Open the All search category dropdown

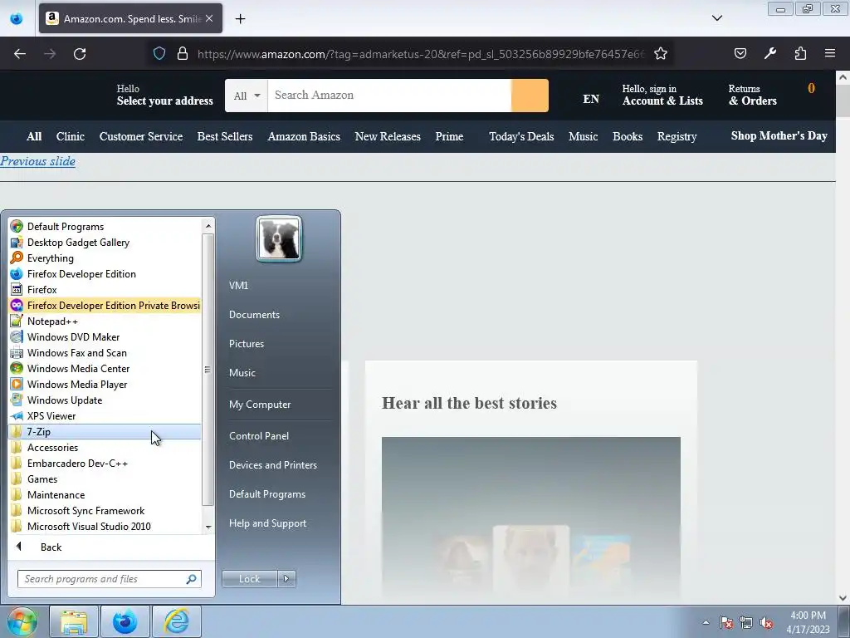pos(247,96)
